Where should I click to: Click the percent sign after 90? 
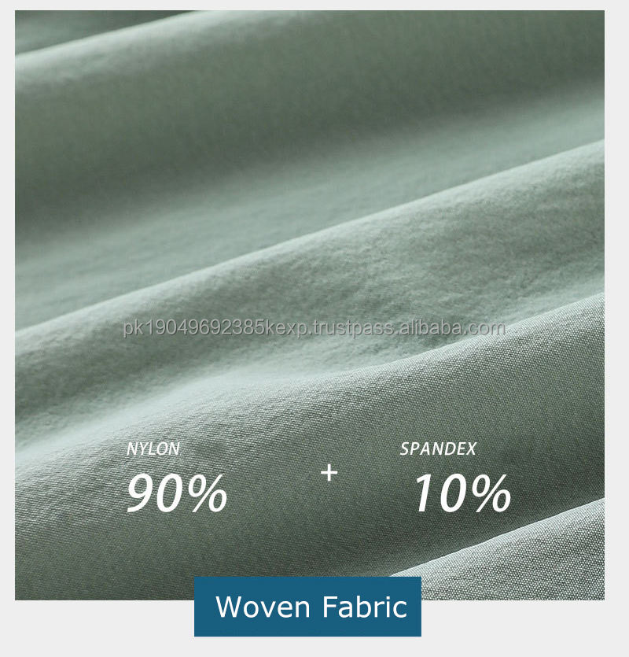208,493
